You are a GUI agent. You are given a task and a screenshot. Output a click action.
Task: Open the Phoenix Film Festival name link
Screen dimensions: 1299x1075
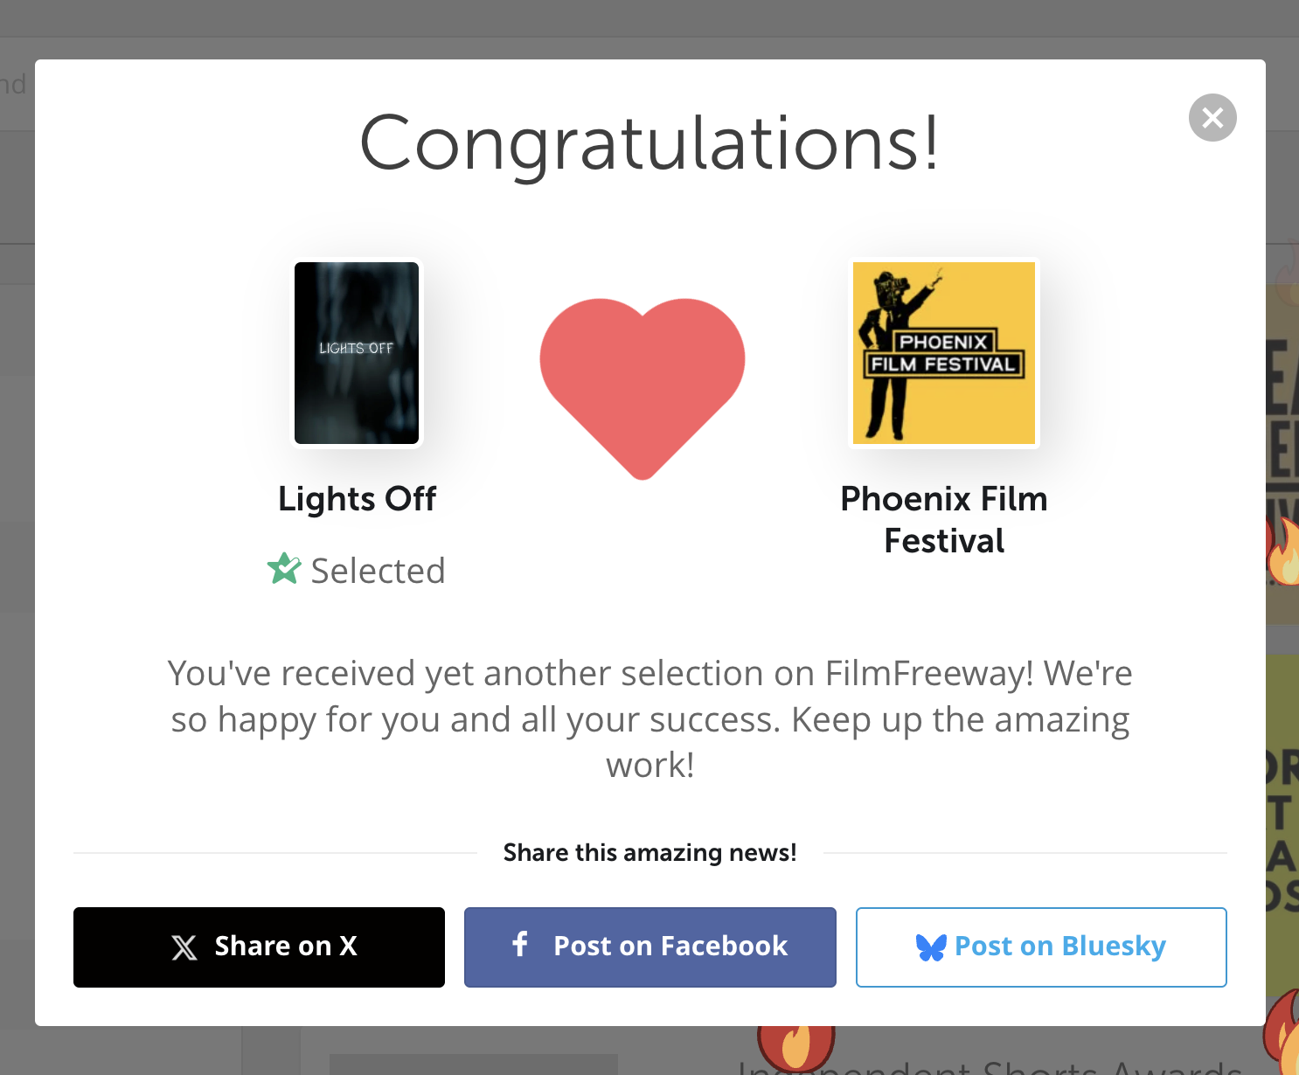(x=944, y=520)
